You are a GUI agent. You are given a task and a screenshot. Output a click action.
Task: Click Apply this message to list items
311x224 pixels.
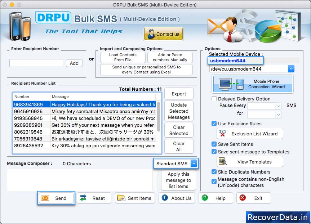click(x=178, y=180)
